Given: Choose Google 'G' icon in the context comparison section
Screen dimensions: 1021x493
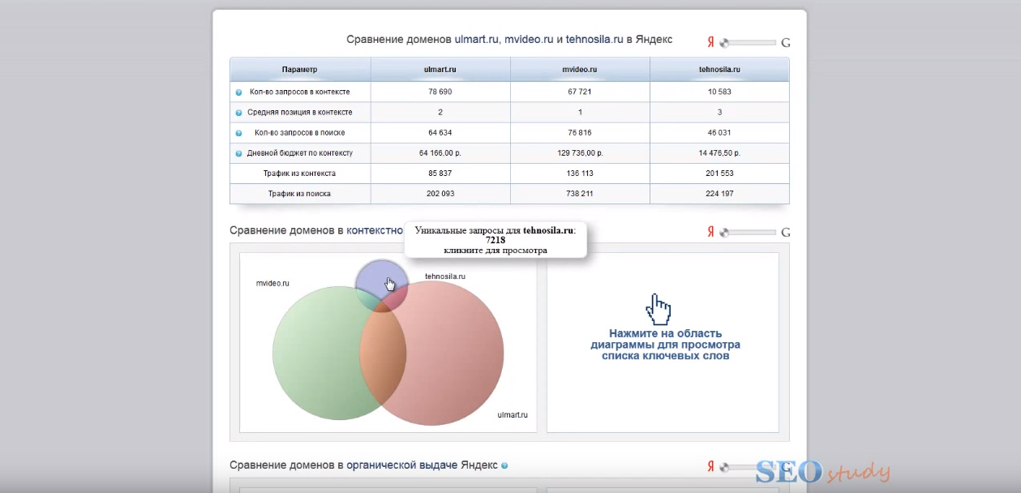Looking at the screenshot, I should pyautogui.click(x=785, y=233).
